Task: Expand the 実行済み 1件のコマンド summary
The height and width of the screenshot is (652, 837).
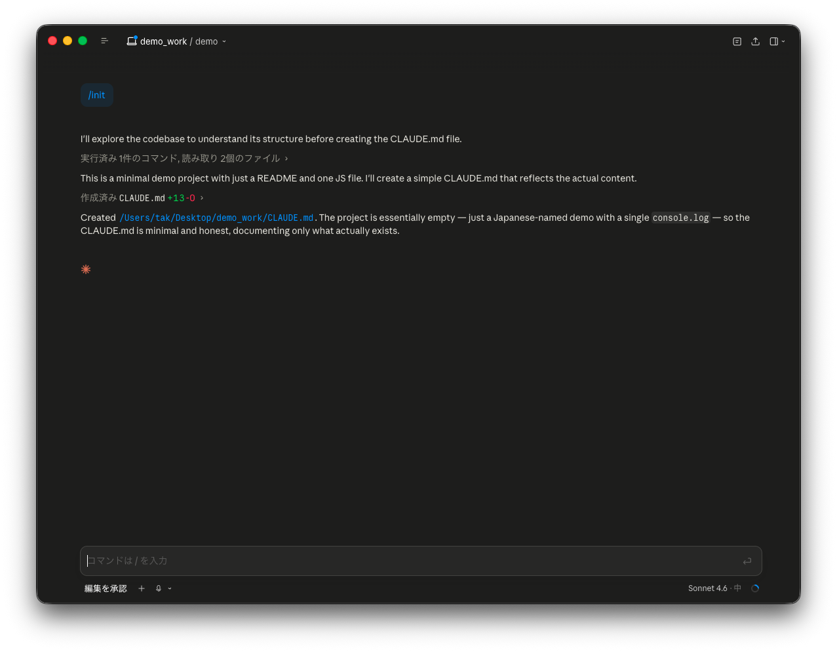Action: coord(184,159)
